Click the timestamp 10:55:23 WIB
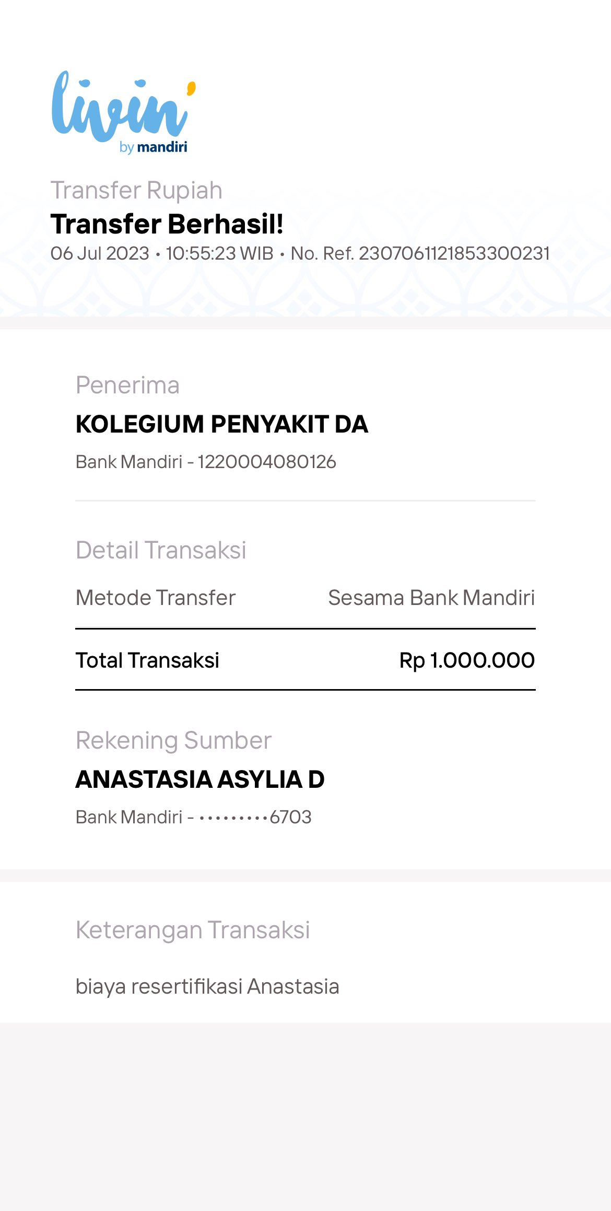 coord(219,253)
